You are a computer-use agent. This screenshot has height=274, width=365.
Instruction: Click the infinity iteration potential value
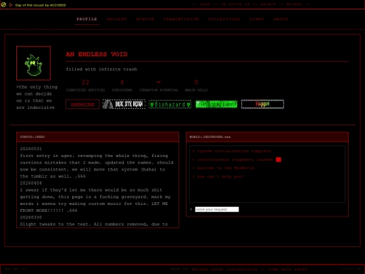click(159, 82)
